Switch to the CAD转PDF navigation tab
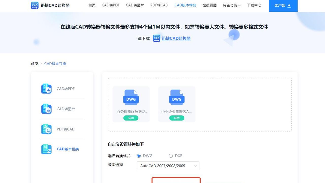Image resolution: width=325 pixels, height=183 pixels. coord(110,5)
